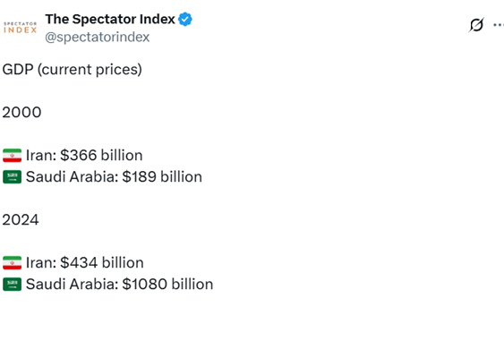
Task: Click the 2024 year label
Action: pos(21,220)
